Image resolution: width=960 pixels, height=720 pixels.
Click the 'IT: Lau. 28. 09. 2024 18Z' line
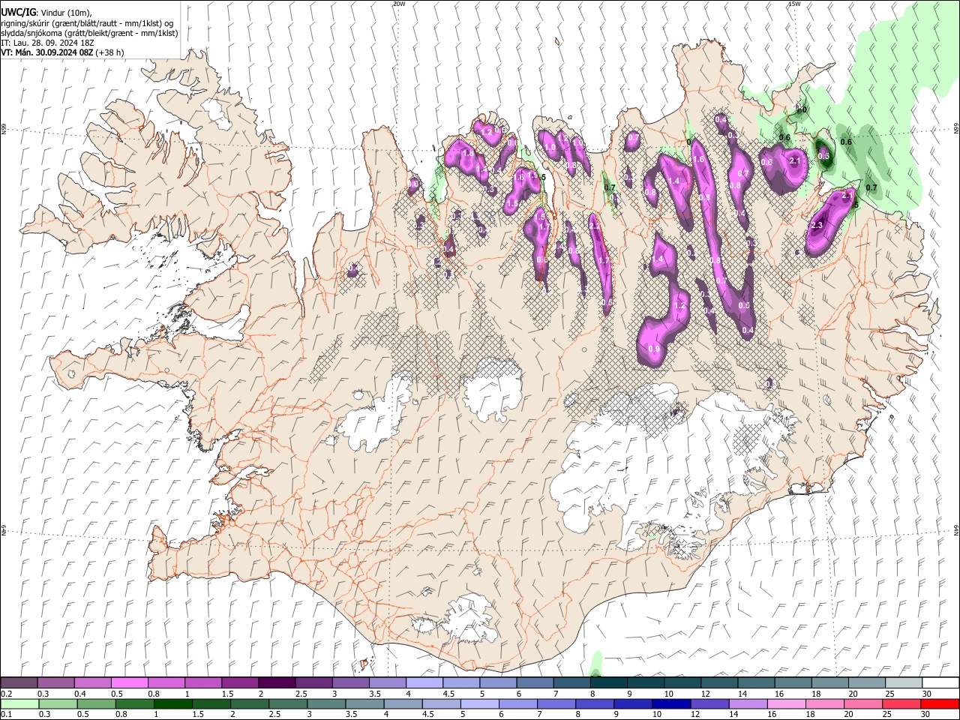[x=46, y=43]
